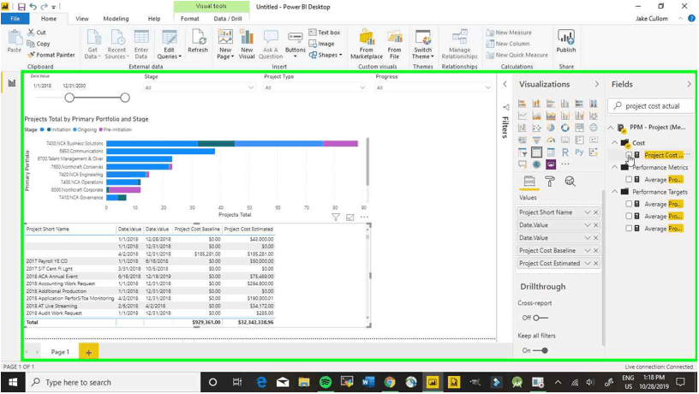
Task: Open File Explorer from the taskbar
Action: pyautogui.click(x=304, y=382)
